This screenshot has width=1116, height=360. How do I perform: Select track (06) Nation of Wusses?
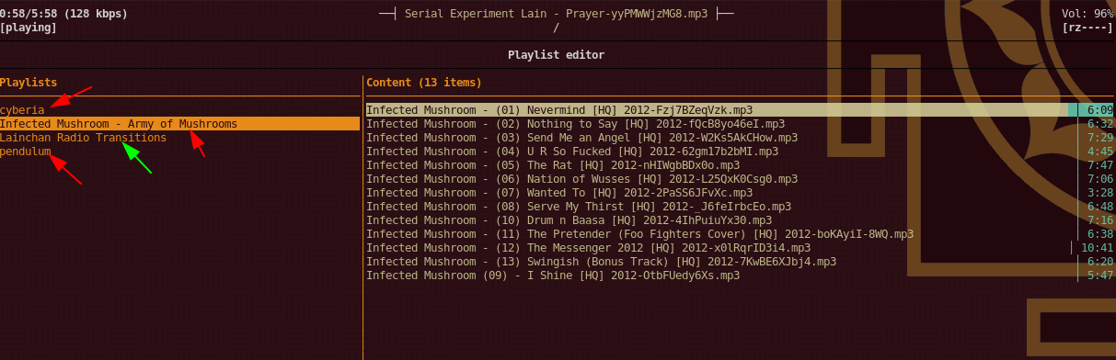pyautogui.click(x=581, y=179)
